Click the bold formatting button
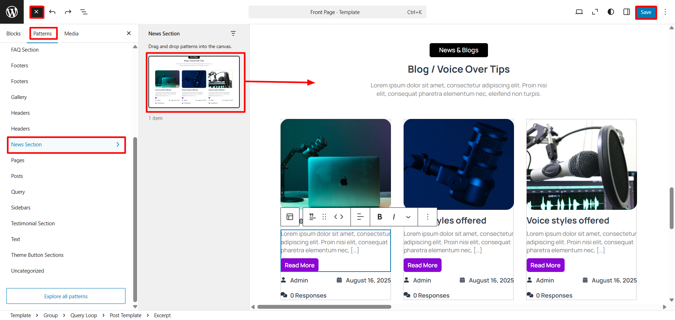This screenshot has width=675, height=320. coord(380,217)
